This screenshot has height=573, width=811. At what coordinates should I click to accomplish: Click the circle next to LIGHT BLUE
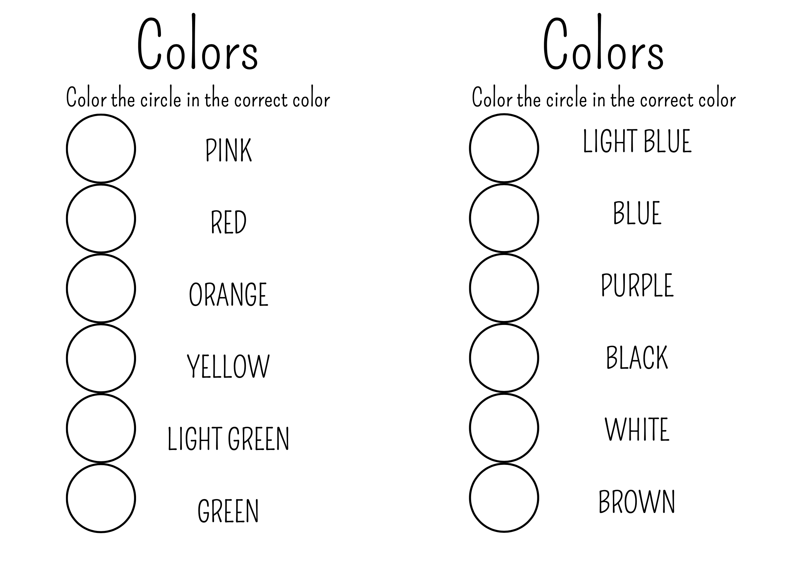504,148
